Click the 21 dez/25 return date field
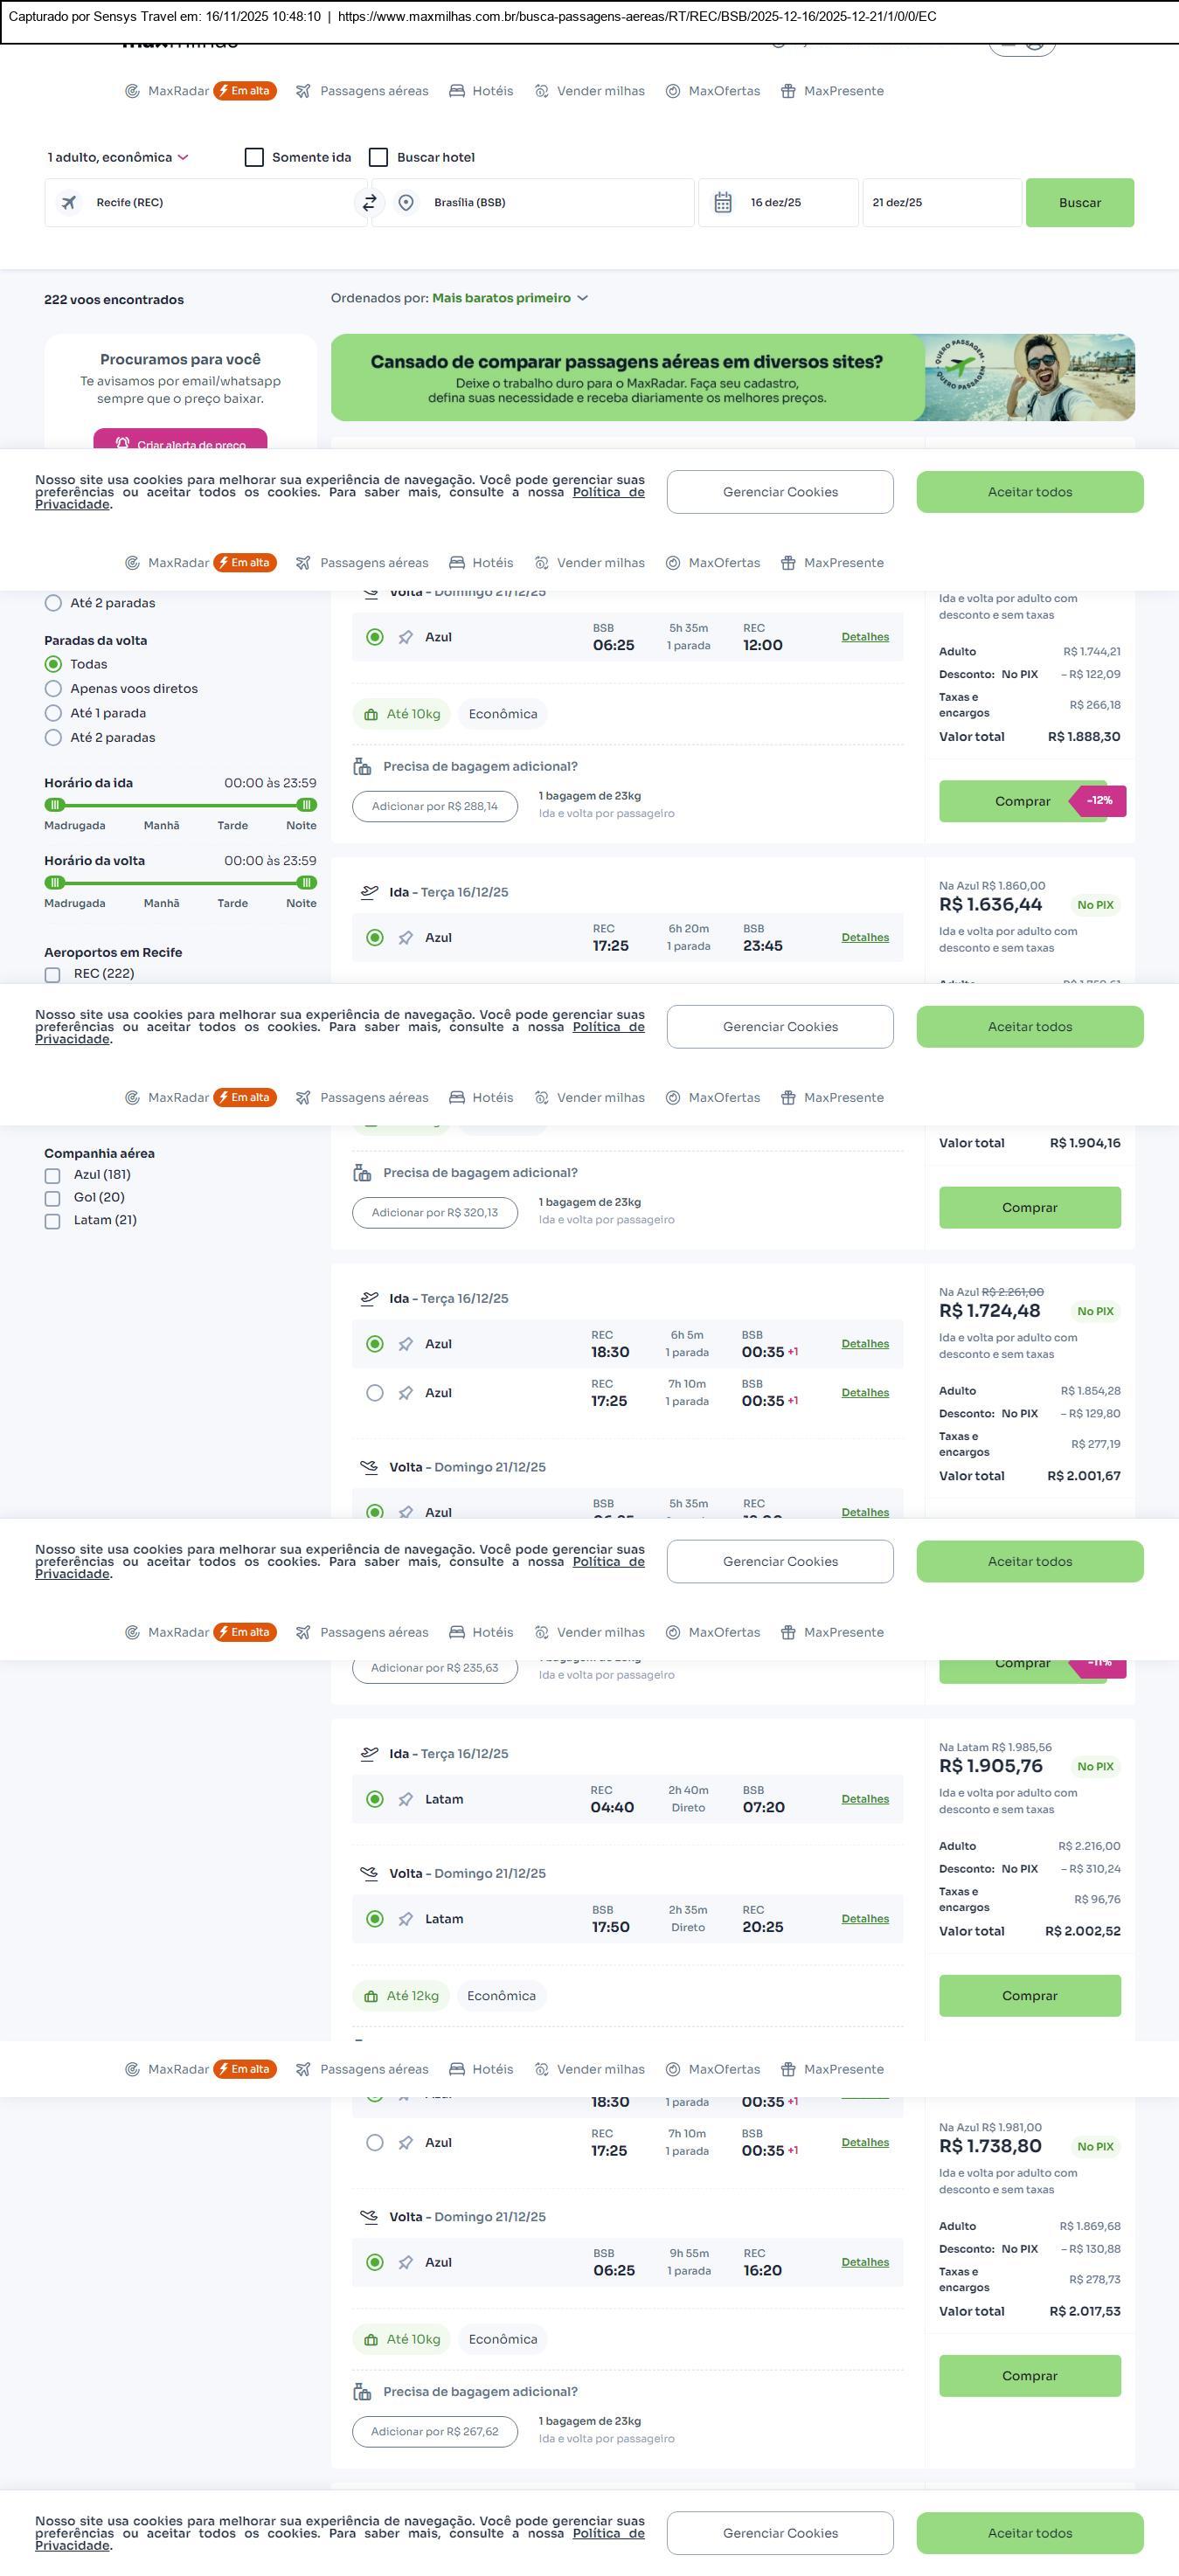1179x2576 pixels. click(x=941, y=203)
